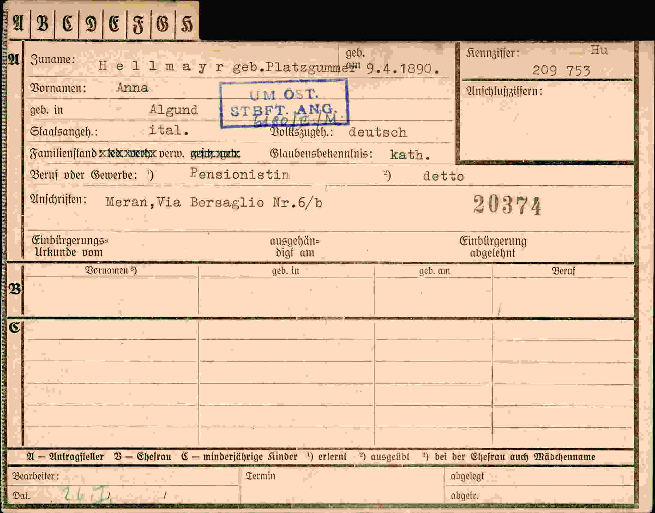Viewport: 655px width, 513px height.
Task: Click the legend entry "B = Ehefrau"
Action: click(x=142, y=457)
